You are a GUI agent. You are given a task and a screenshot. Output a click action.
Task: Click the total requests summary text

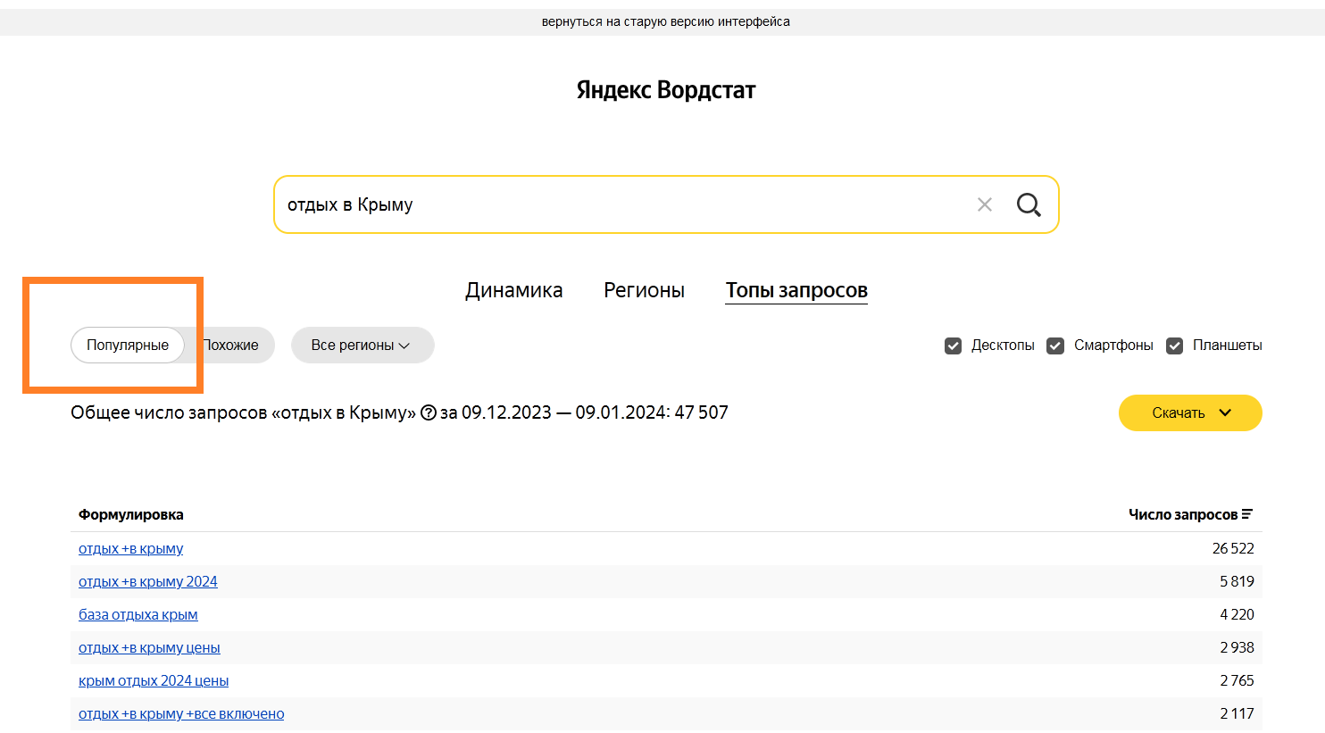pos(400,412)
